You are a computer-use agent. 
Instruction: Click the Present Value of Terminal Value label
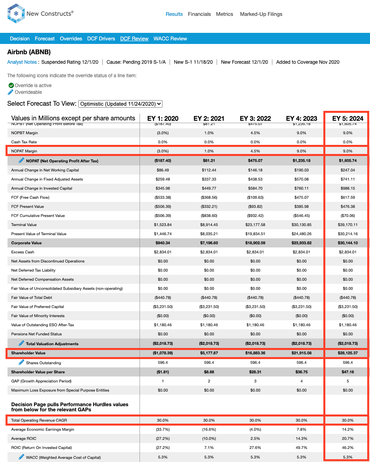(39, 234)
